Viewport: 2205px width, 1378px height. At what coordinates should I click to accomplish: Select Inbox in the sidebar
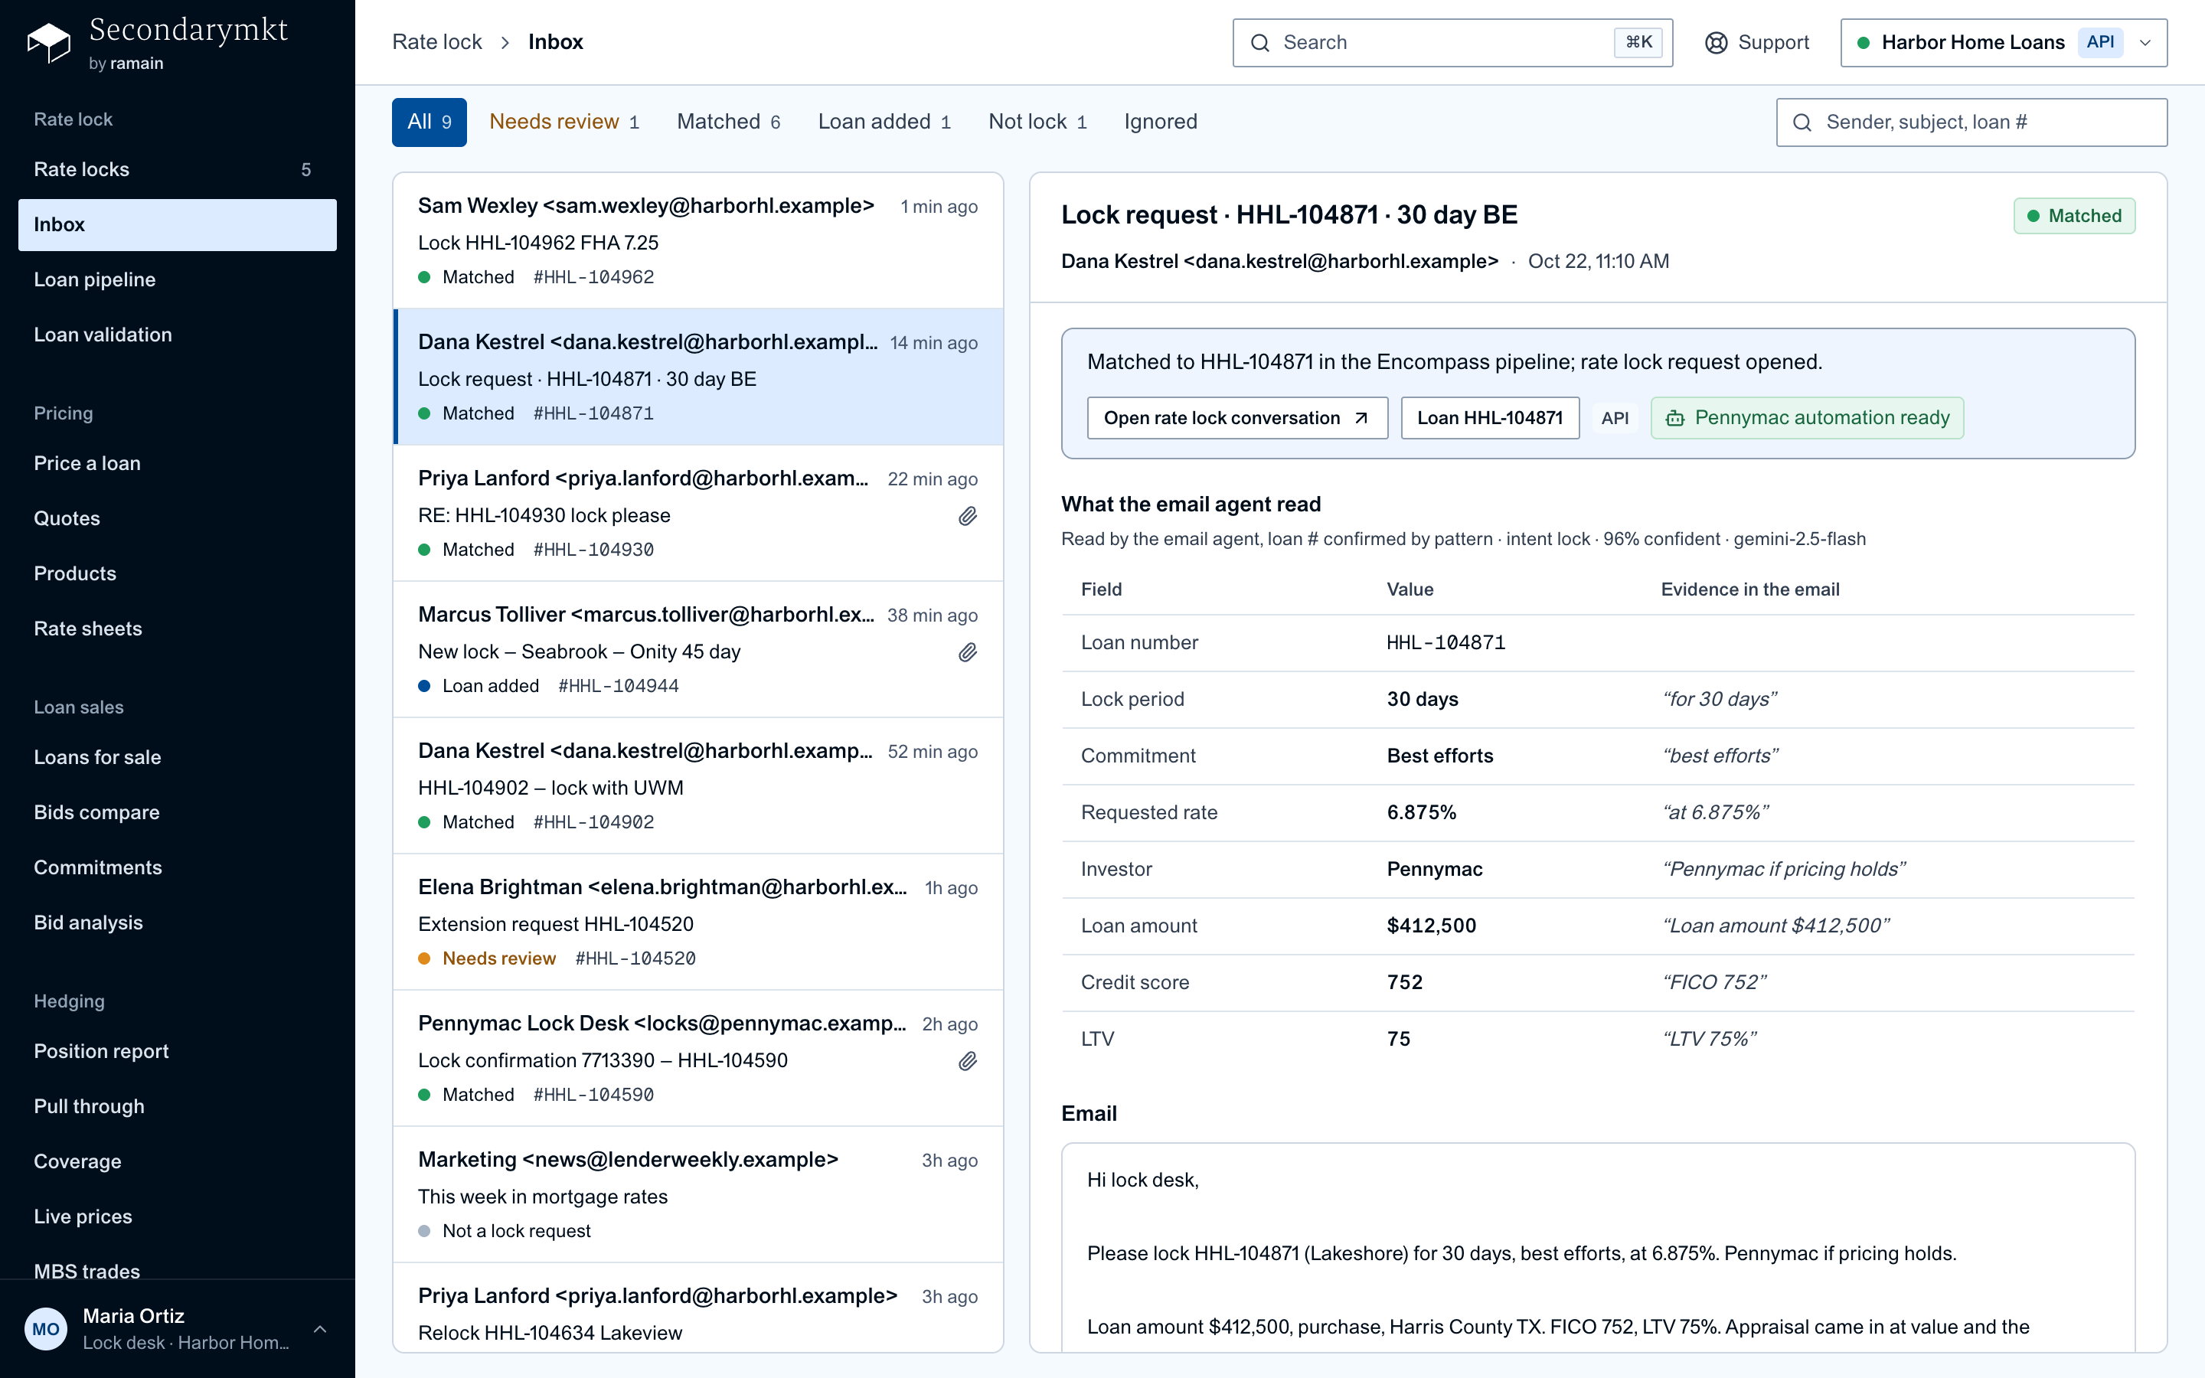click(x=177, y=225)
